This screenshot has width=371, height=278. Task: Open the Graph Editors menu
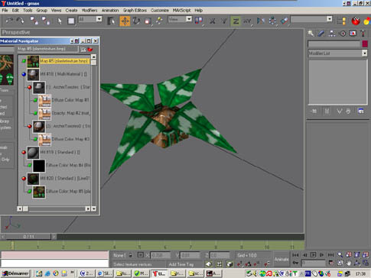click(135, 11)
